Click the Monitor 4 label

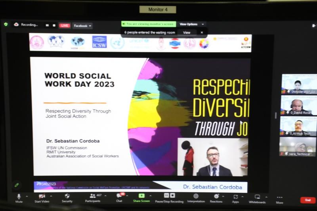[x=158, y=10]
